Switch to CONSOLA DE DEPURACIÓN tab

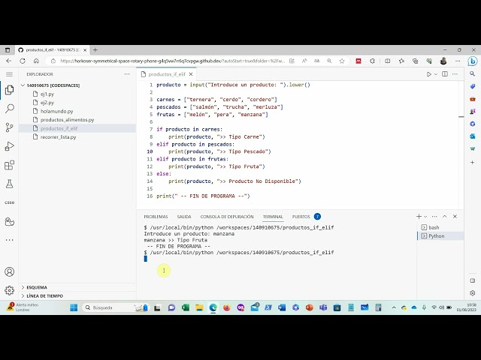tap(227, 217)
